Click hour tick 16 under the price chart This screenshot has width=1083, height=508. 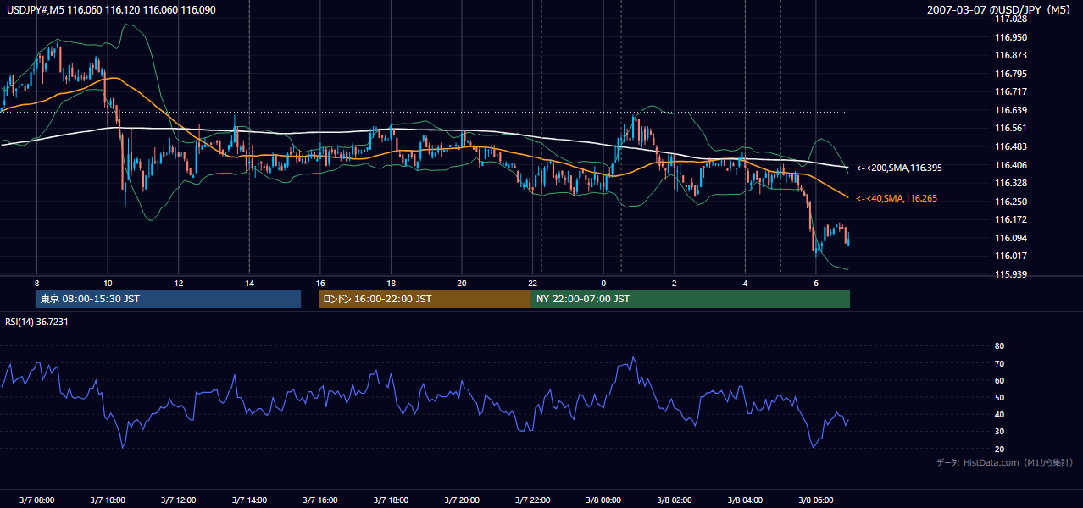click(319, 283)
